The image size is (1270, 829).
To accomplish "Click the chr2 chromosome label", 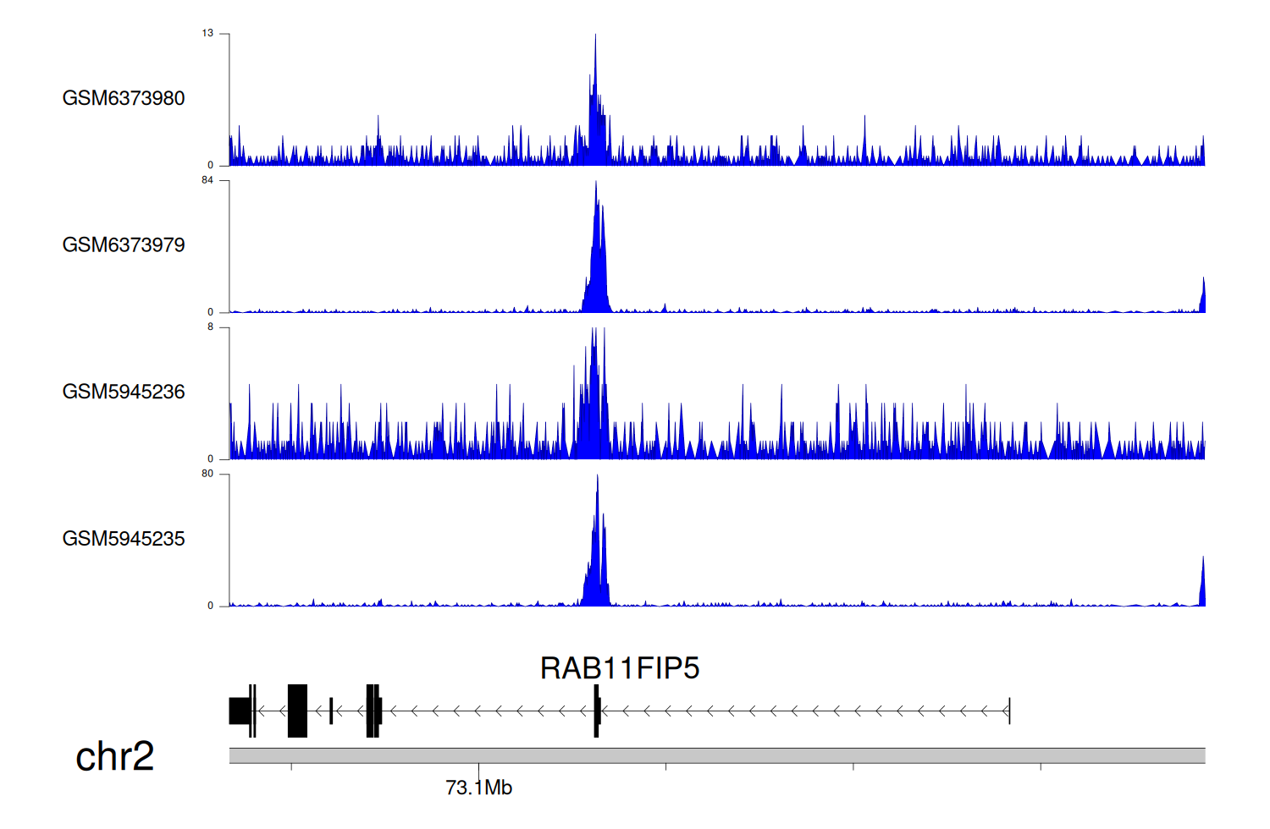I will [115, 756].
